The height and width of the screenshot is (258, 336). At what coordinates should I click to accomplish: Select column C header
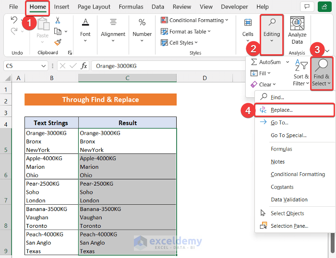(127, 78)
